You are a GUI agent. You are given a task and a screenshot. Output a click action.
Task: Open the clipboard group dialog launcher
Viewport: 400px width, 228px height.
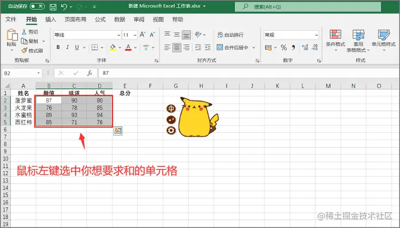pos(47,61)
